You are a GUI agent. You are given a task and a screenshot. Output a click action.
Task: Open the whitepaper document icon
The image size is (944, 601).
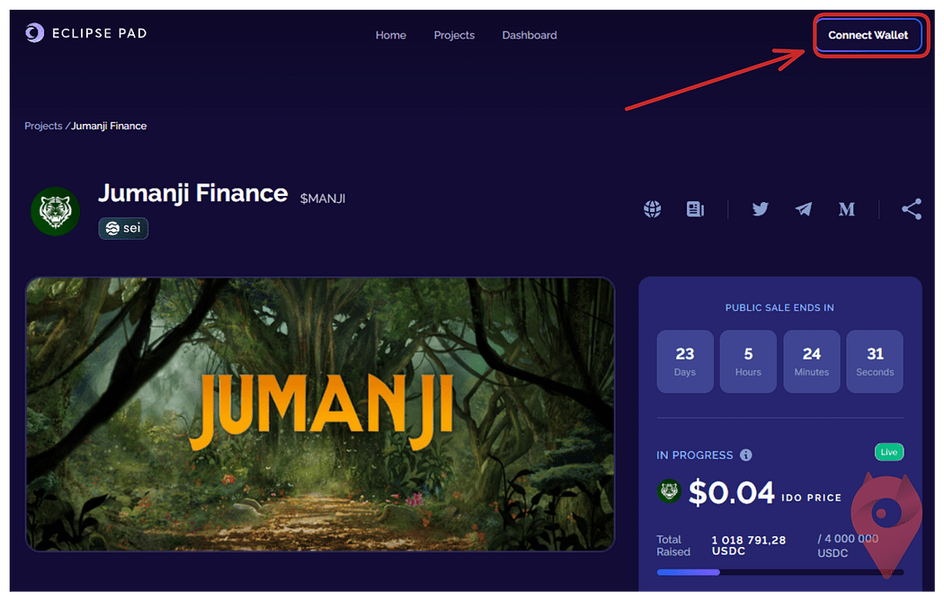pos(695,208)
